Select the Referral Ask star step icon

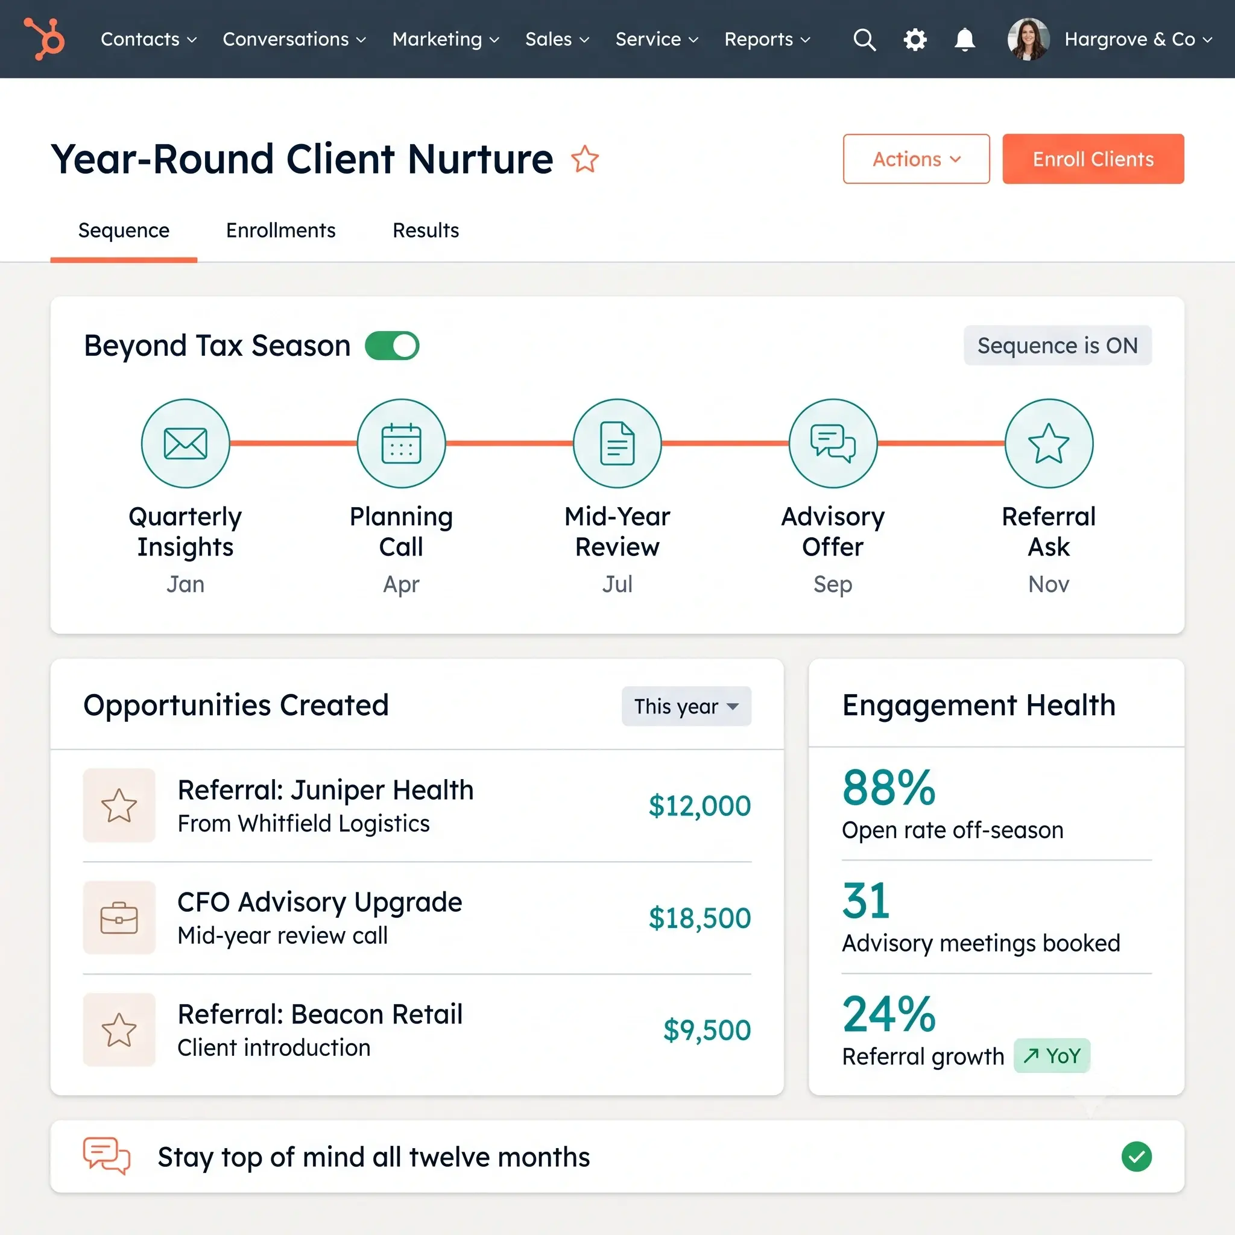(1049, 444)
